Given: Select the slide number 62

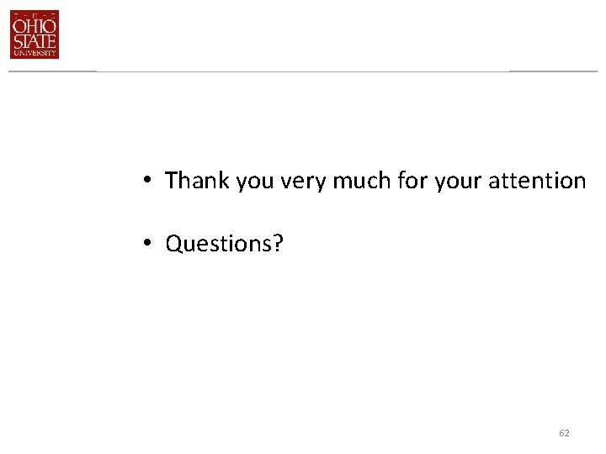Looking at the screenshot, I should pos(564,433).
